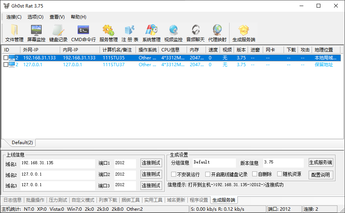Image resolution: width=345 pixels, height=213 pixels.
Task: Focus the 端口2 port field
Action: coord(125,175)
